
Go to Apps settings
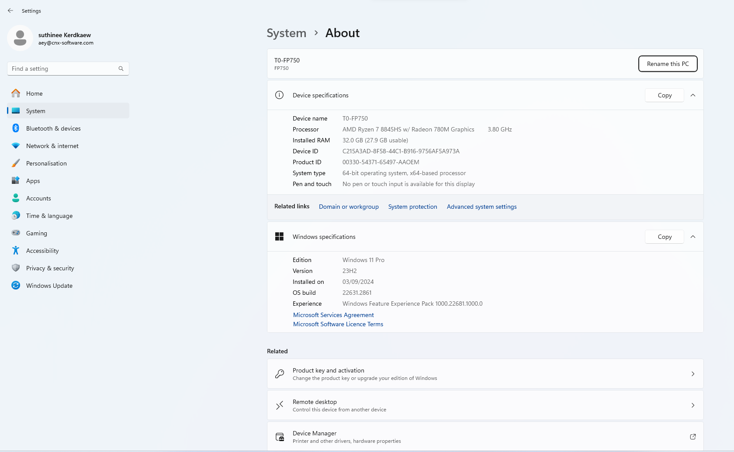(x=68, y=180)
